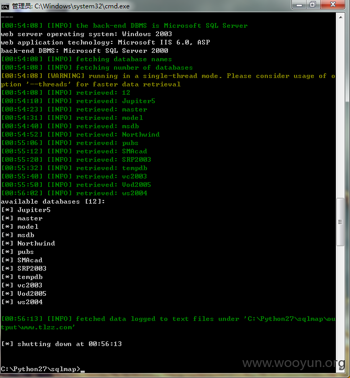This screenshot has width=350, height=378.
Task: Click the 'retrieved: pubs' log line
Action: (x=70, y=143)
